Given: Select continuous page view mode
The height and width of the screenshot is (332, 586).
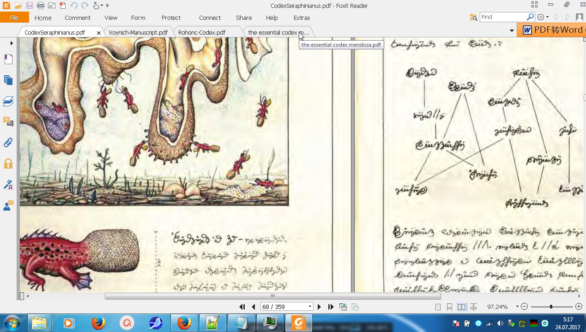Looking at the screenshot, I should click(450, 307).
